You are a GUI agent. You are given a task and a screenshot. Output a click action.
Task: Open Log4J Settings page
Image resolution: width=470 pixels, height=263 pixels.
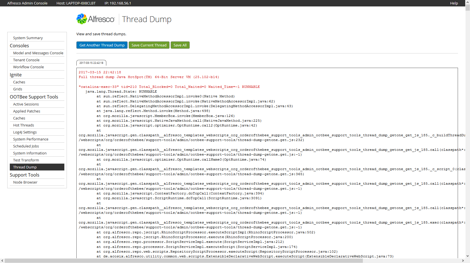tap(37, 132)
